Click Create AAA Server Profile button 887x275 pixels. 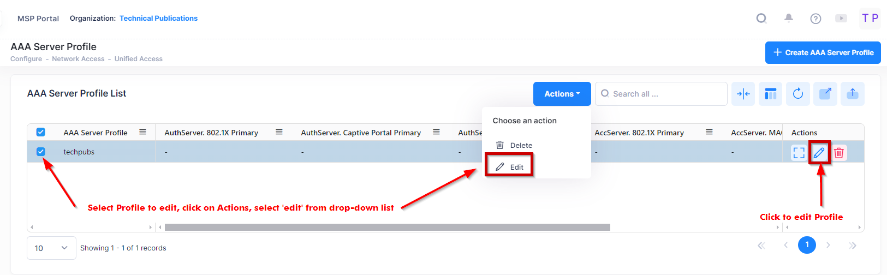click(x=823, y=52)
